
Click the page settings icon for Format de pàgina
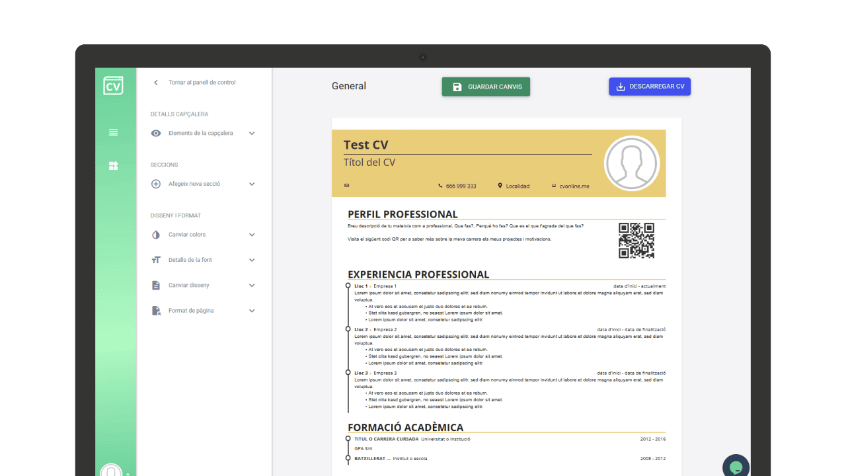(156, 311)
